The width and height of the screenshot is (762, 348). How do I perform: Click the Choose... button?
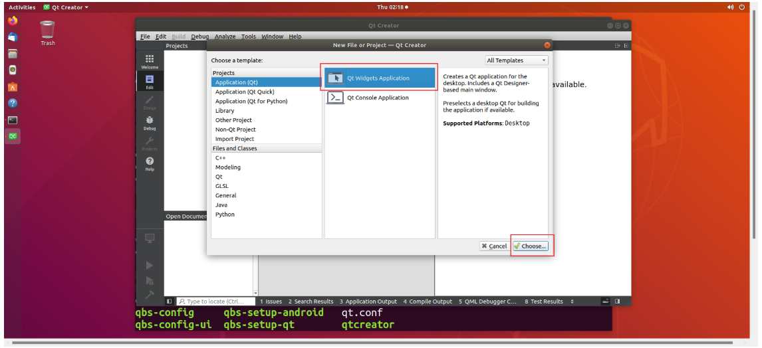click(x=530, y=246)
